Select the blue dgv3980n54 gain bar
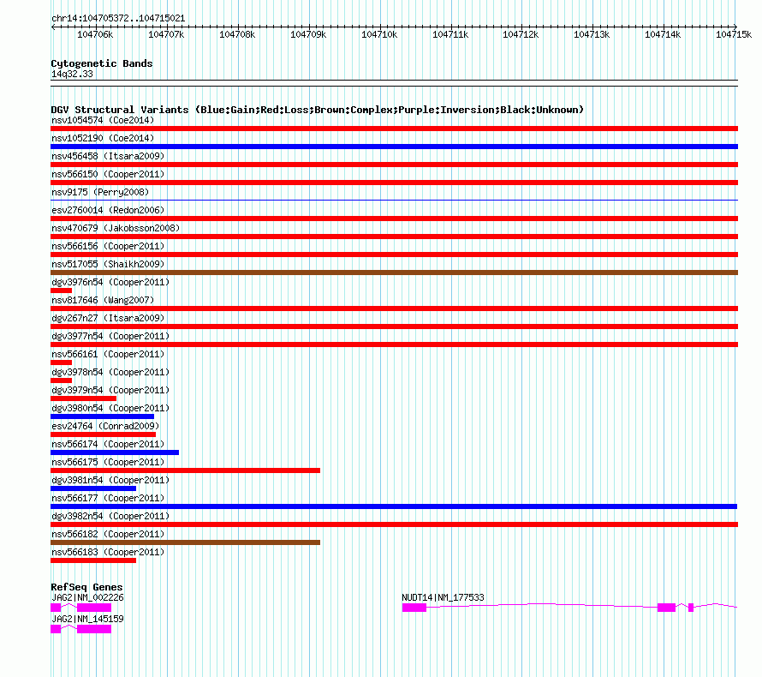762x677 pixels. click(x=102, y=416)
